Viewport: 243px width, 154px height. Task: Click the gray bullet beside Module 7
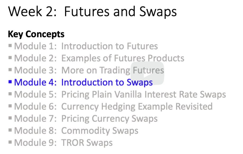click(x=10, y=118)
